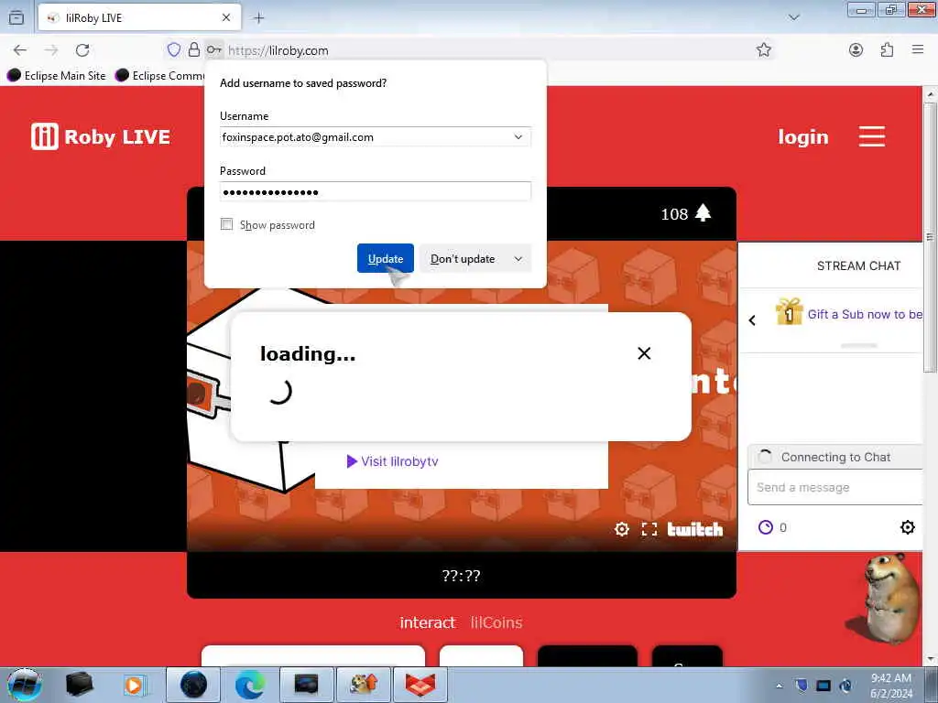938x703 pixels.
Task: Click the hamster mascot image
Action: [885, 598]
